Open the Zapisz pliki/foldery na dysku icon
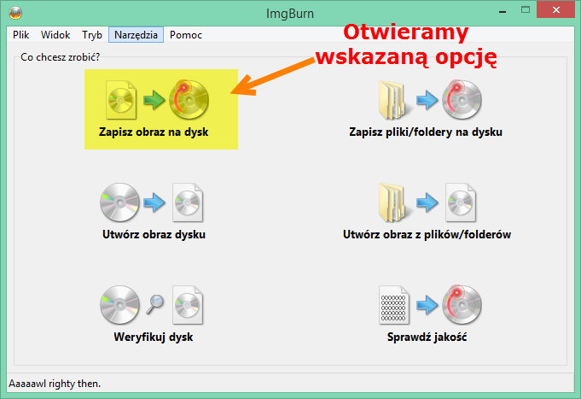Image resolution: width=581 pixels, height=399 pixels. pos(430,99)
